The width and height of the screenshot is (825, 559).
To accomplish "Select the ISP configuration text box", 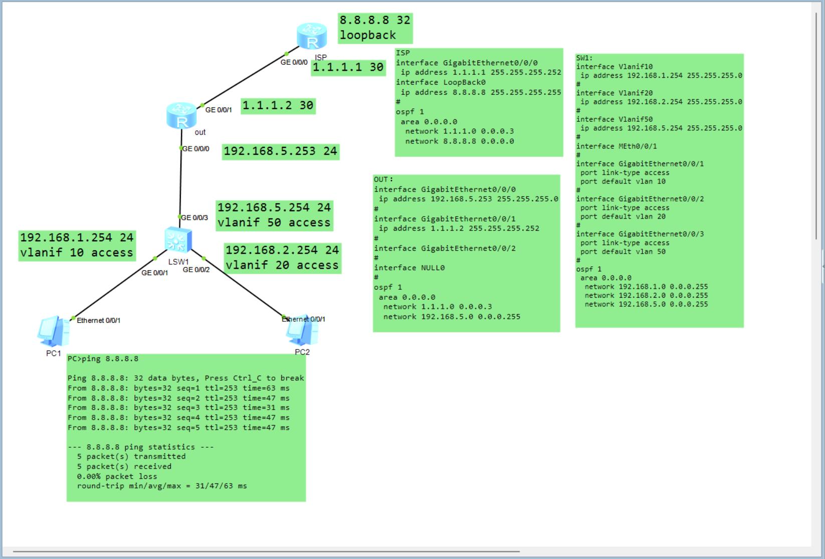I will (479, 102).
